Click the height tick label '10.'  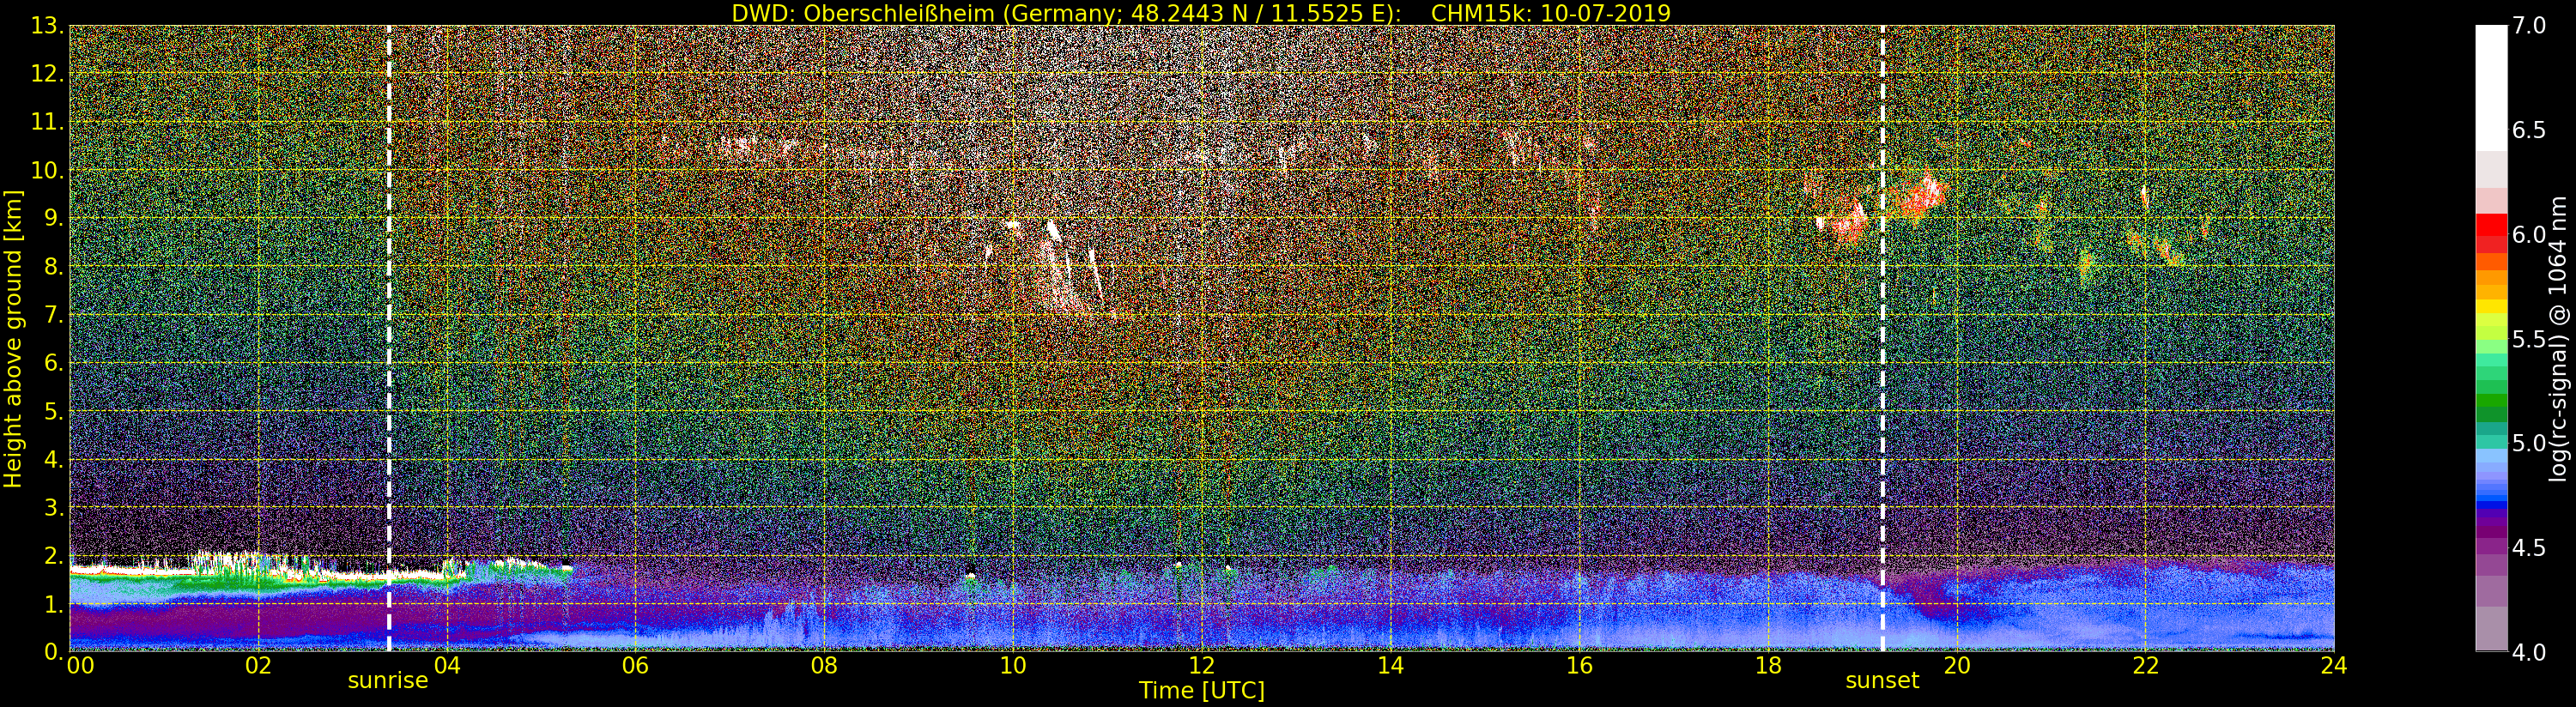[x=46, y=170]
